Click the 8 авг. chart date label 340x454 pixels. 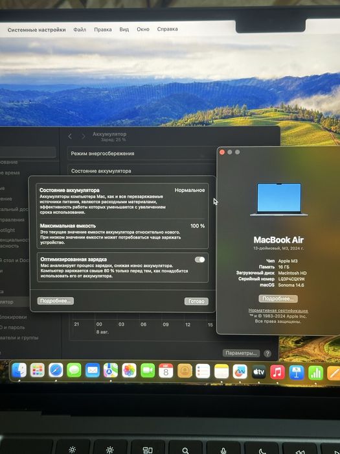pyautogui.click(x=102, y=332)
